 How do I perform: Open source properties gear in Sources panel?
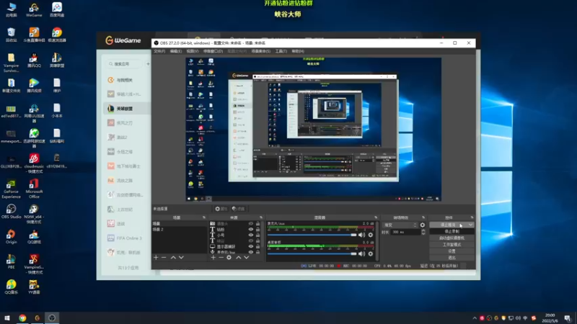229,258
